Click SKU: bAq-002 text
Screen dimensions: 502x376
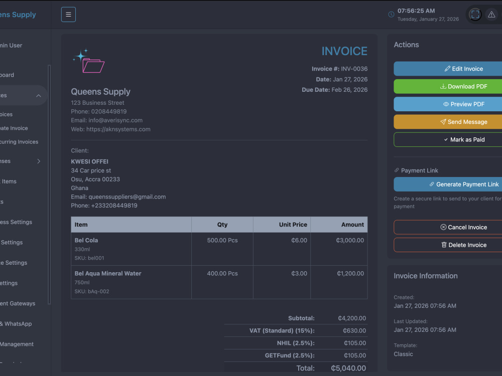92,292
